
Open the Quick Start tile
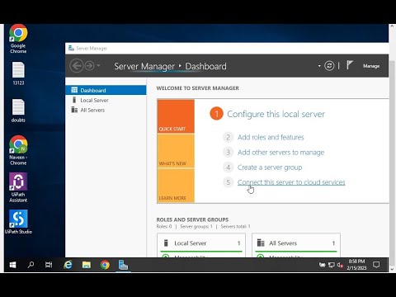point(176,116)
